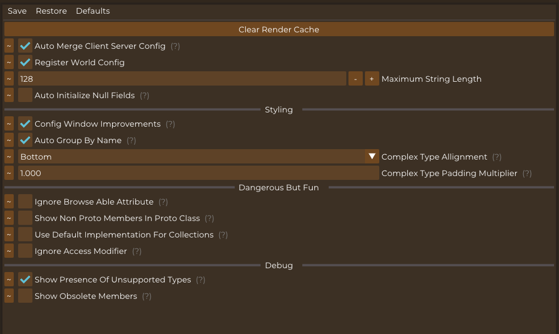559x334 pixels.
Task: Show help for Show Obsolete Members
Action: click(x=147, y=296)
